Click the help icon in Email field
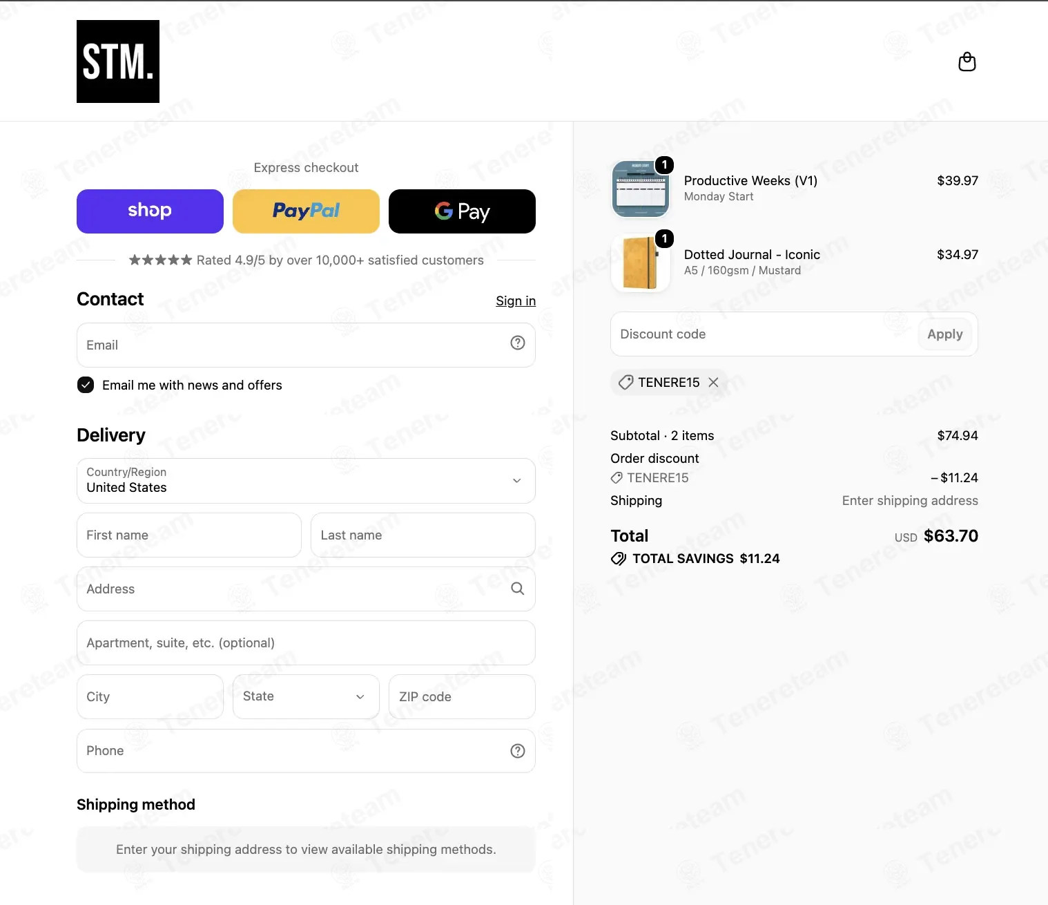 (518, 343)
